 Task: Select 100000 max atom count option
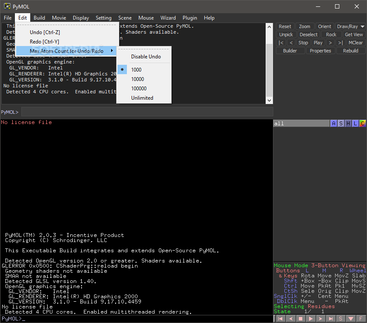coord(144,89)
